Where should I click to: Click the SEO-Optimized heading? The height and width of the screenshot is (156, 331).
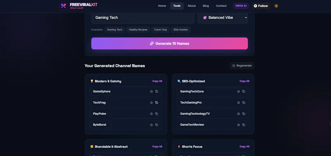[x=193, y=81]
